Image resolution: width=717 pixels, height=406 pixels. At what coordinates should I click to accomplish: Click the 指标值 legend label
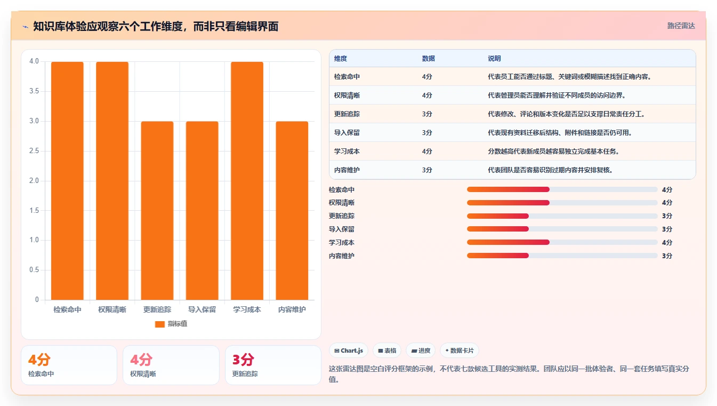click(178, 324)
